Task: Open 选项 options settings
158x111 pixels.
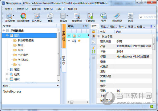Action: [131, 18]
